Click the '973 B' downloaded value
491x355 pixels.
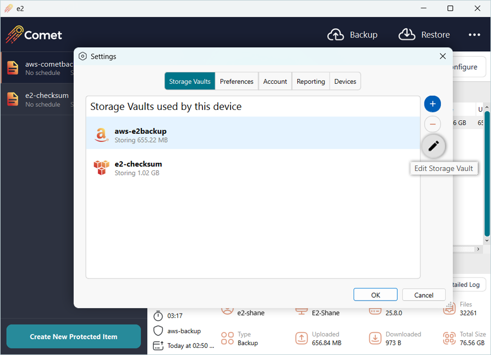tap(393, 343)
